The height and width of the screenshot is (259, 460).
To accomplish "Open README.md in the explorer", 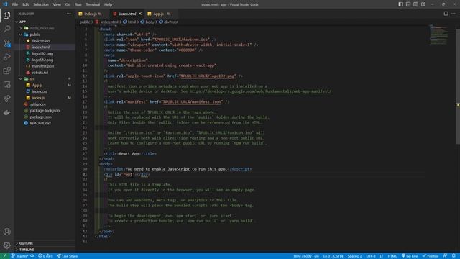I will tap(40, 123).
